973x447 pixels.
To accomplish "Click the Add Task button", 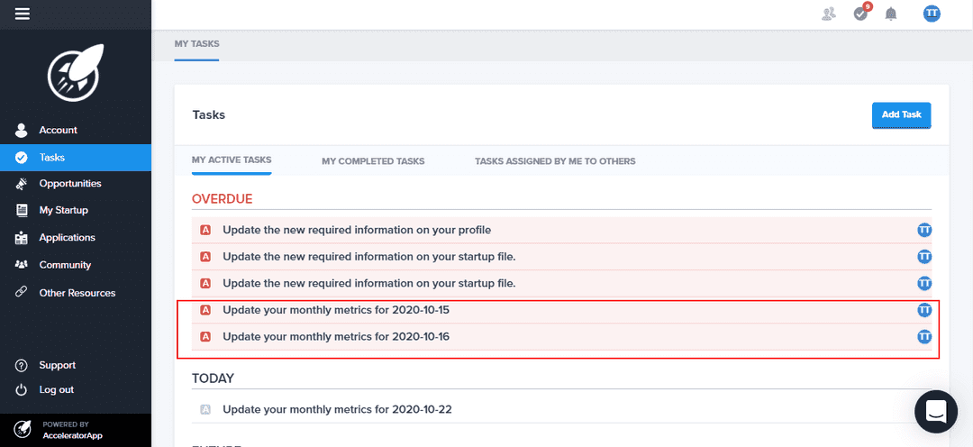I will [x=901, y=115].
